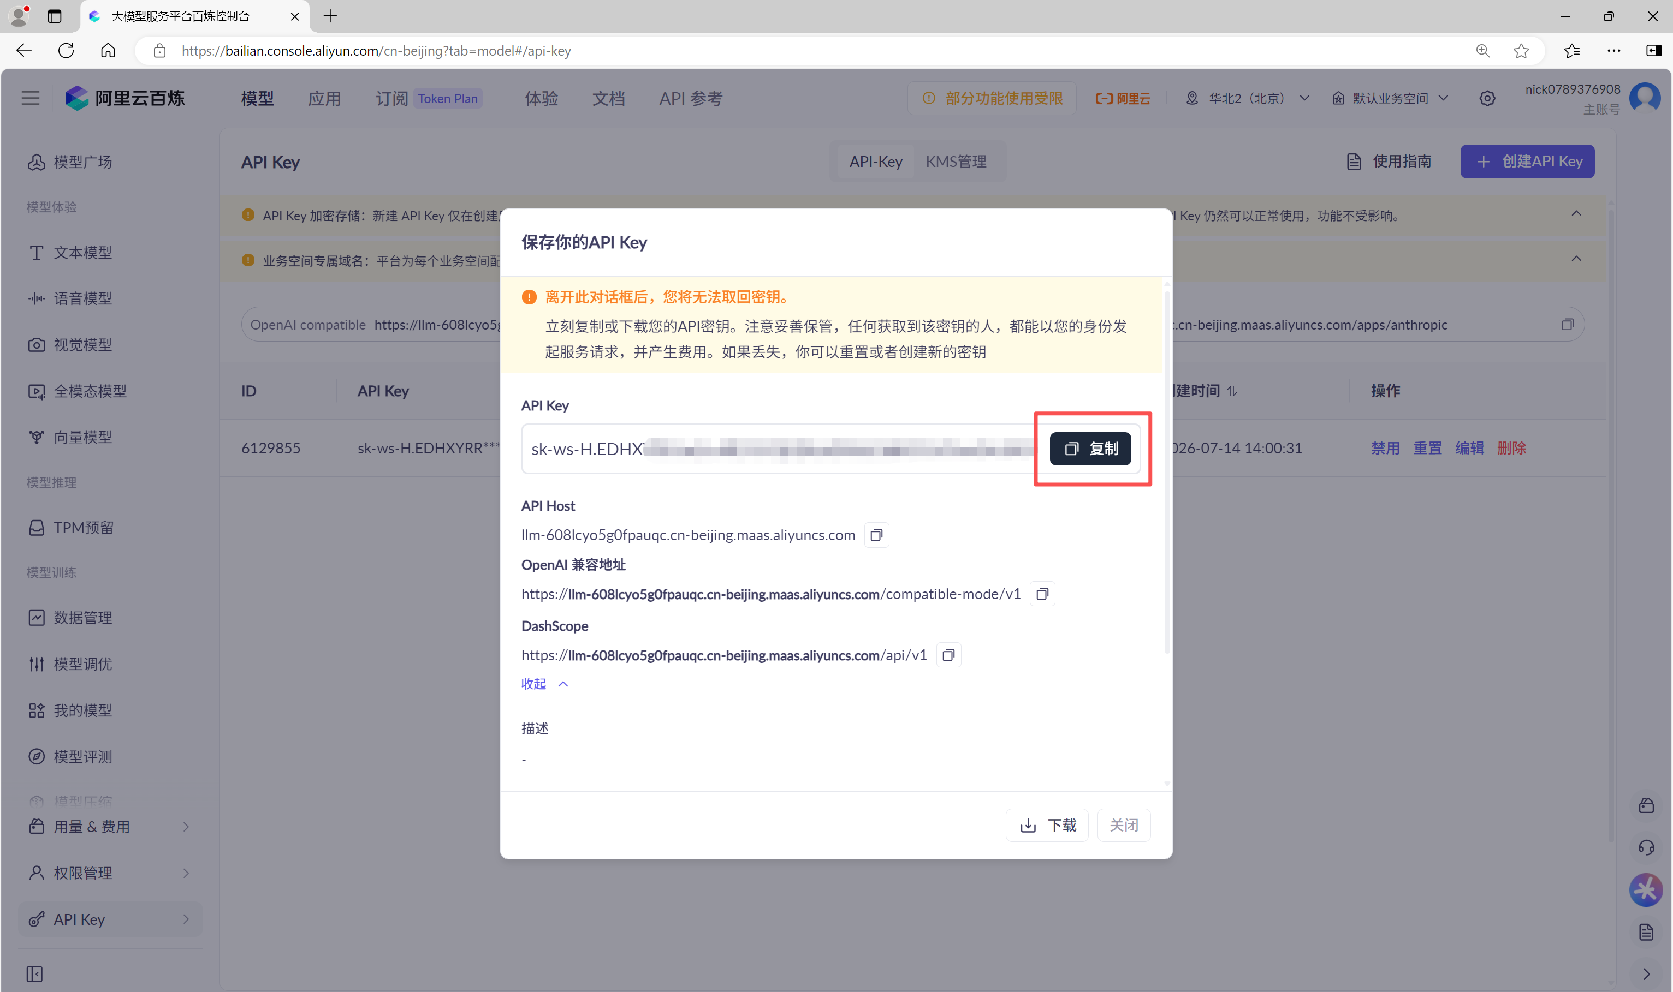Image resolution: width=1673 pixels, height=992 pixels.
Task: Expand the 用量 & 费用 sidebar section
Action: click(x=110, y=827)
